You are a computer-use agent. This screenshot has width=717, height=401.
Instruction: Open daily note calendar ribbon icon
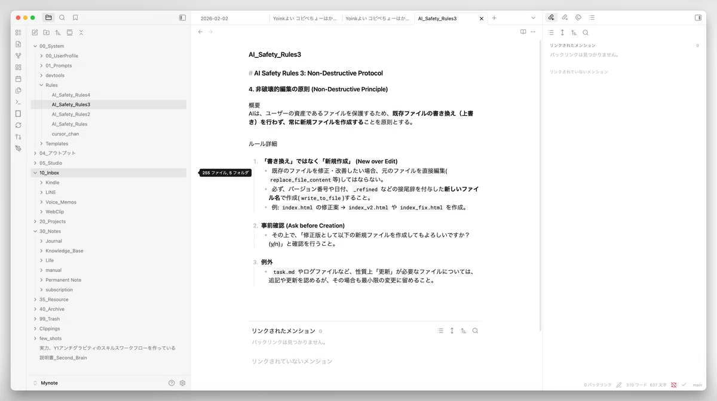[18, 79]
